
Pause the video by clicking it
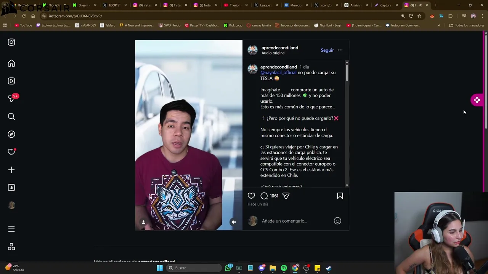[x=188, y=135]
